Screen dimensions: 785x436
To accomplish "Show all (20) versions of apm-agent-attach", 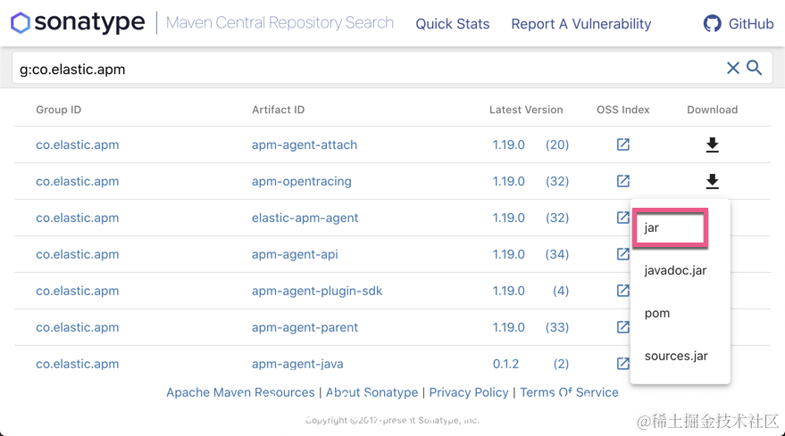I will point(557,144).
